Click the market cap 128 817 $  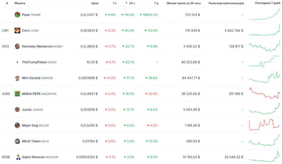[x=236, y=46]
